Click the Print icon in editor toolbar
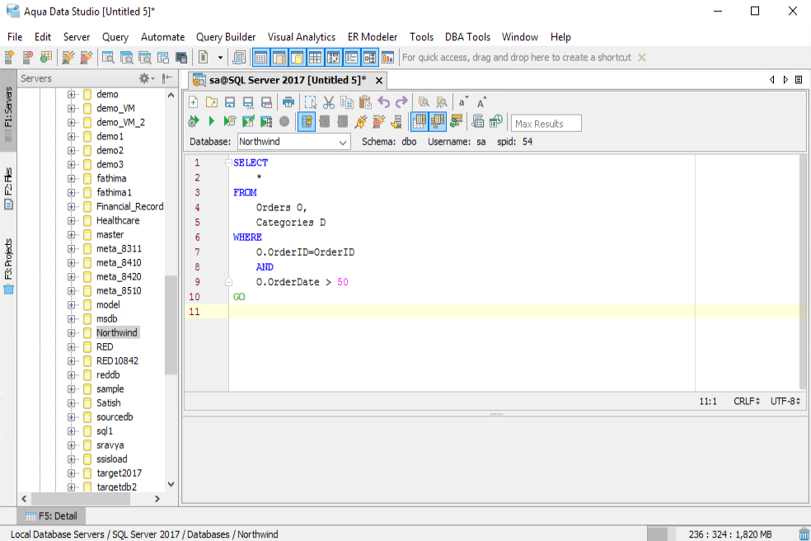 (x=288, y=102)
